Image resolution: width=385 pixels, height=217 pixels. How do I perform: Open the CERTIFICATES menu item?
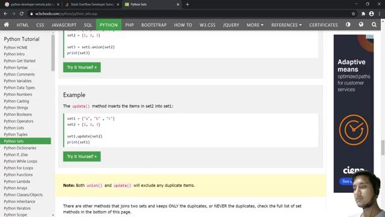pos(324,25)
